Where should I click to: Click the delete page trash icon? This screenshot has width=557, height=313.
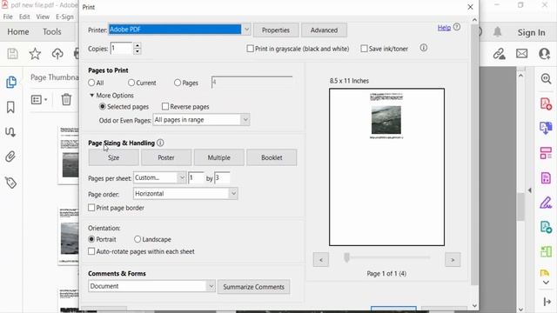point(66,99)
